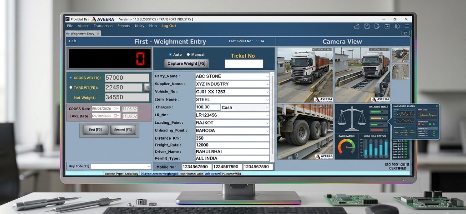This screenshot has width=466, height=214.
Task: Open the hamburger menu icon
Action: (x=407, y=26)
